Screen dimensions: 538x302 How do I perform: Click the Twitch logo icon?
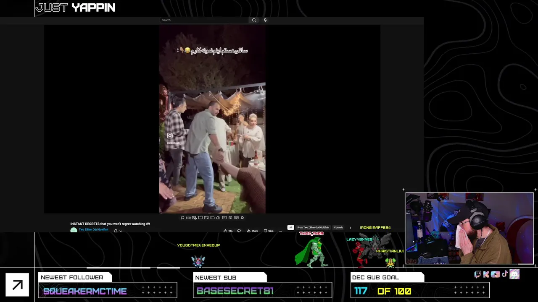click(x=478, y=274)
